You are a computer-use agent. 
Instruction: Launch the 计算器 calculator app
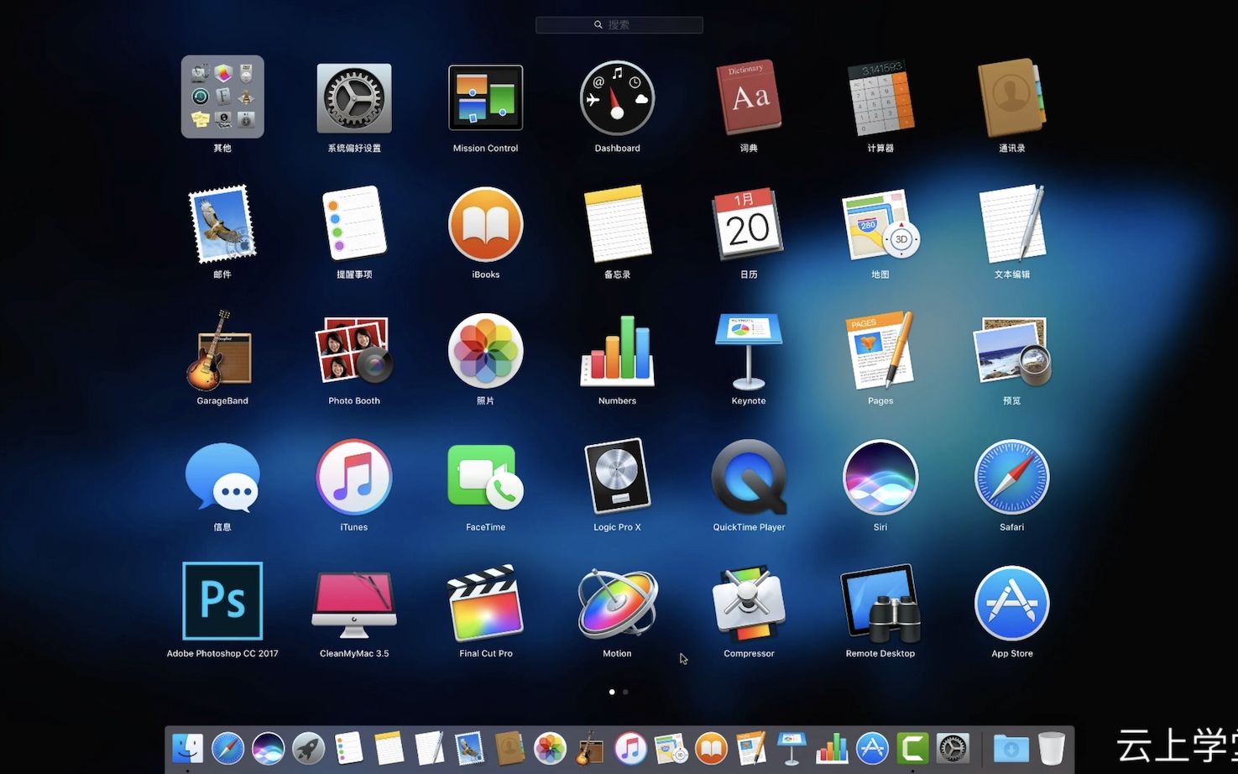[880, 97]
